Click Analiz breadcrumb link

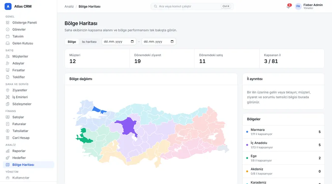69,7
